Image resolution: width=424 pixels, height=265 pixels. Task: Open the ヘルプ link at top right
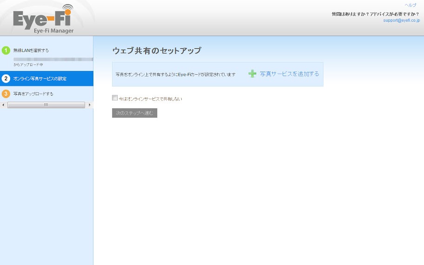(410, 5)
